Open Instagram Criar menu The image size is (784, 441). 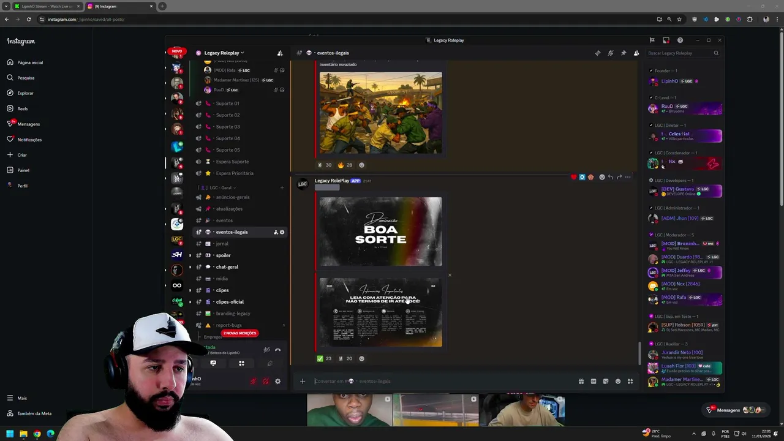17,155
